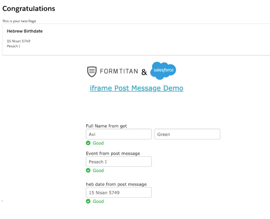Click the Congratulations heading

point(29,9)
